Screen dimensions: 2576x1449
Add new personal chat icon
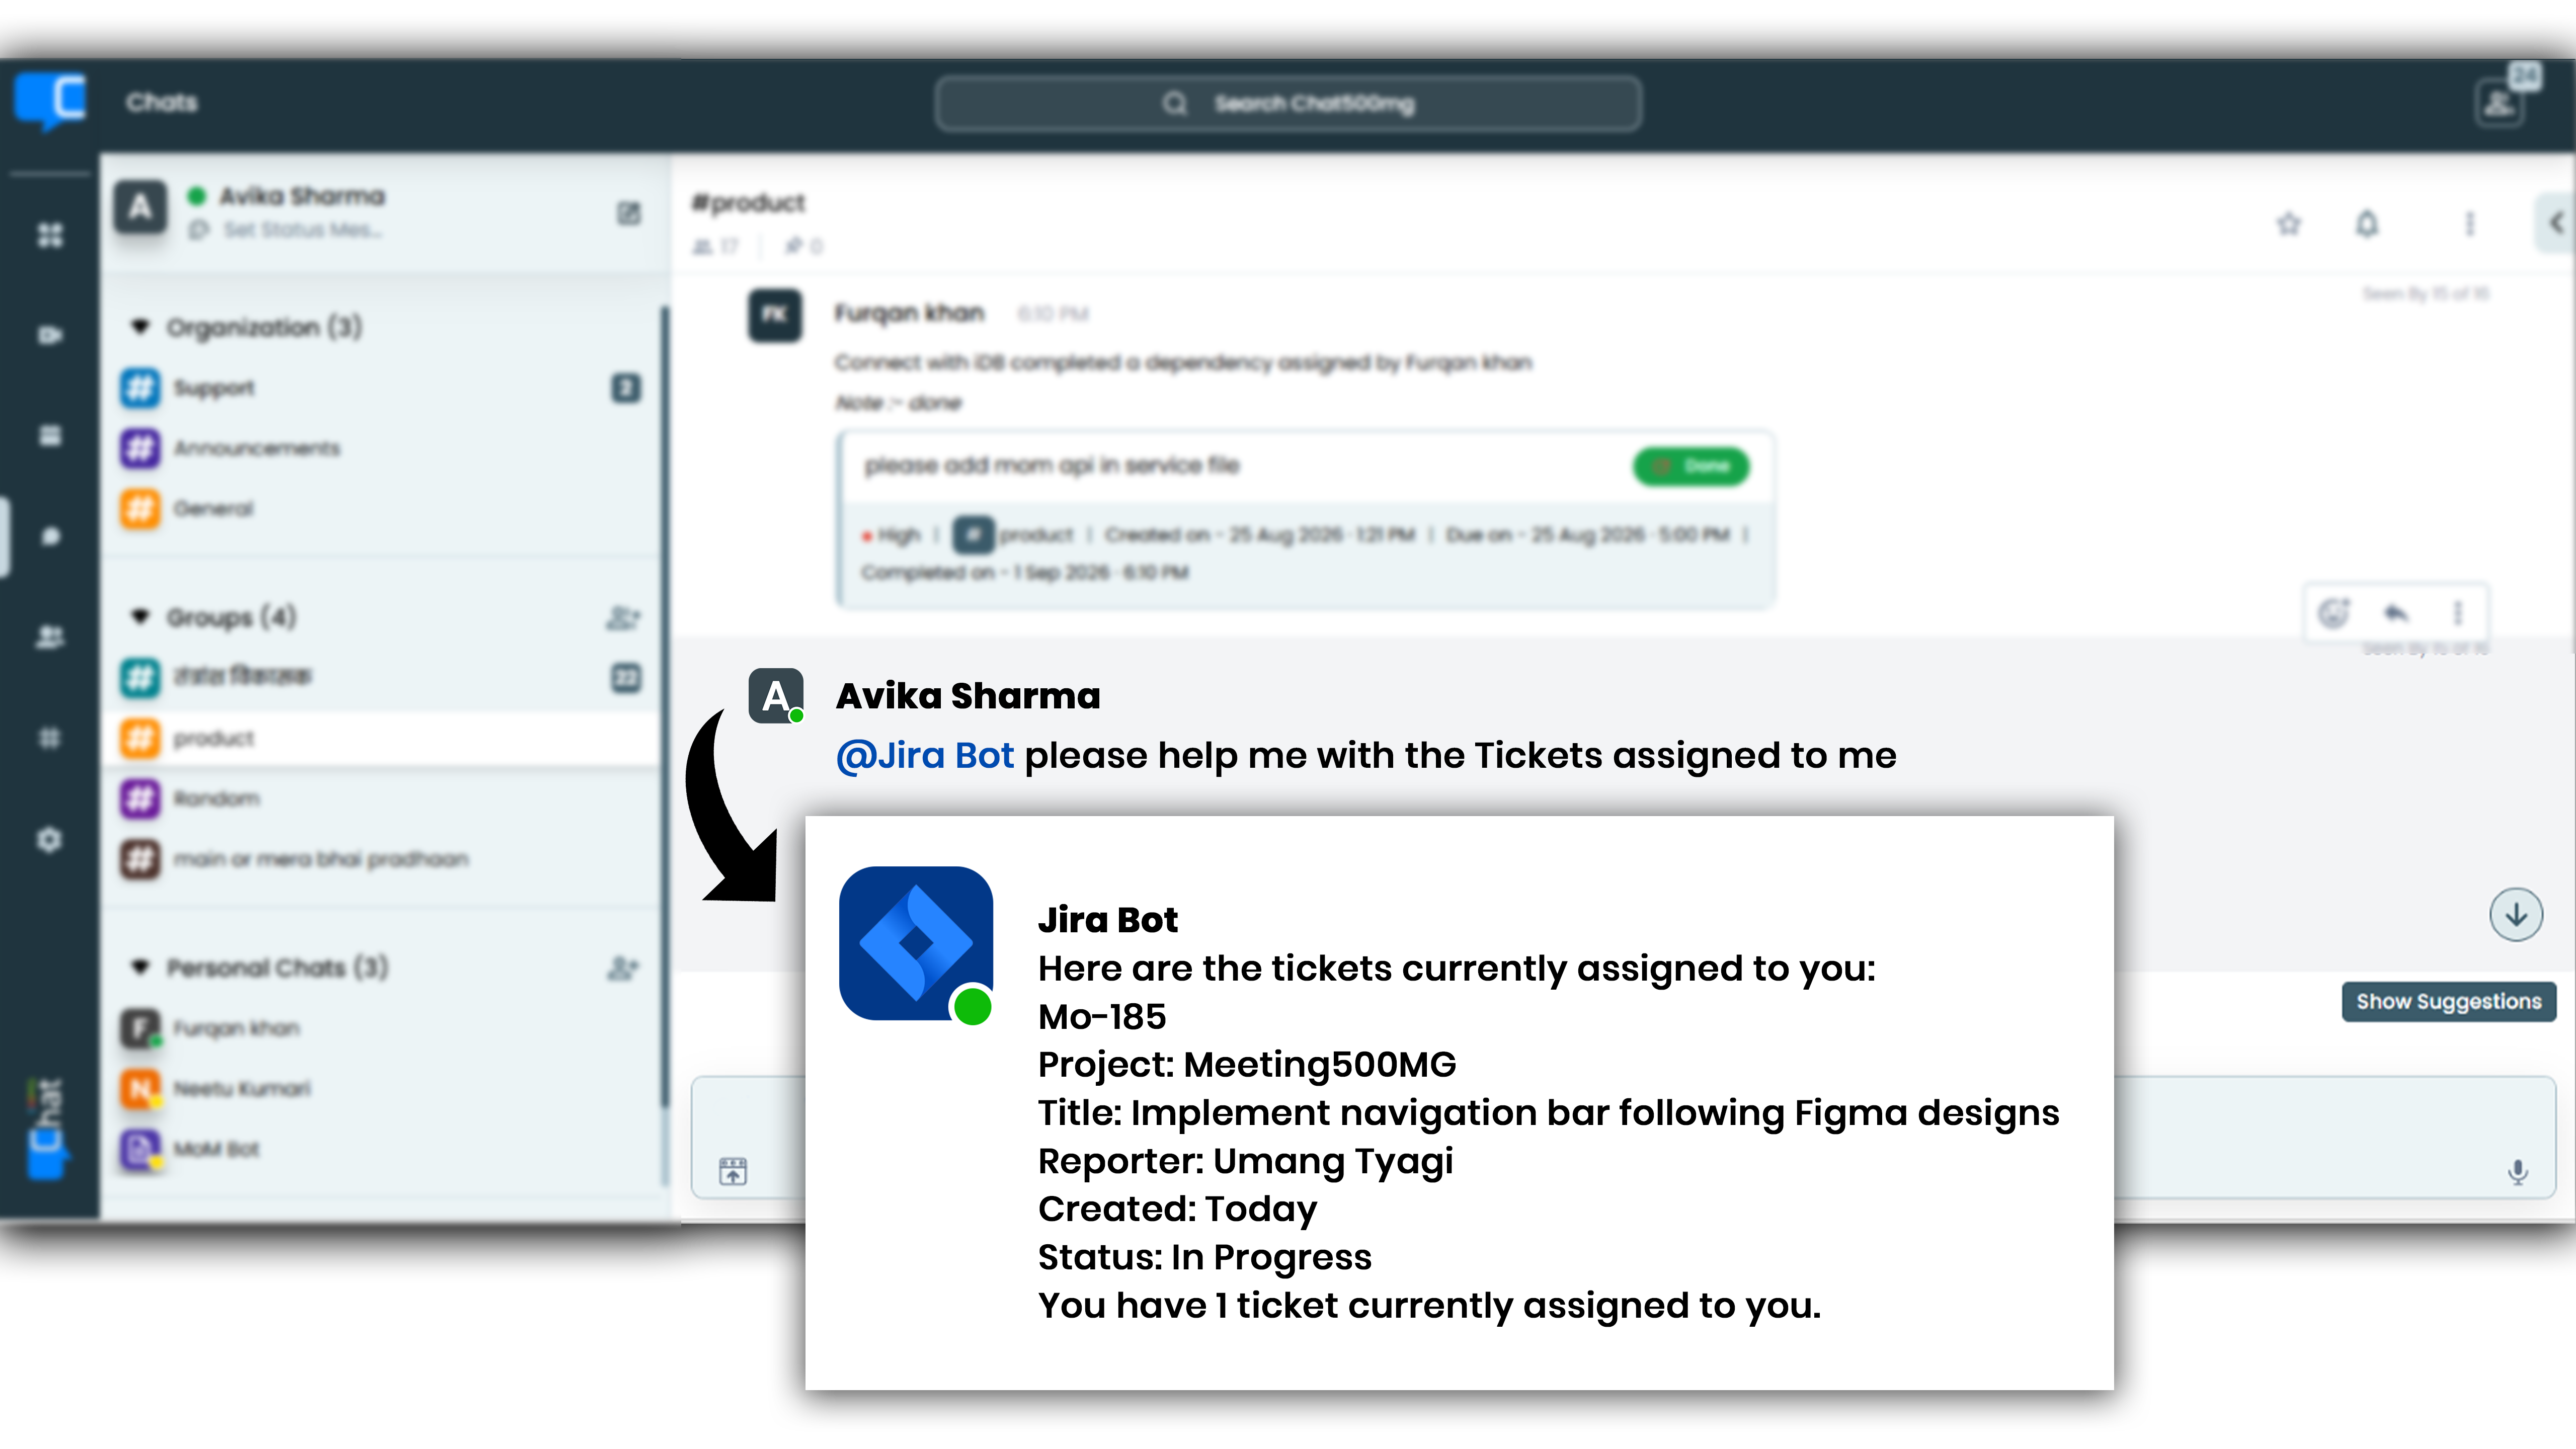tap(622, 968)
